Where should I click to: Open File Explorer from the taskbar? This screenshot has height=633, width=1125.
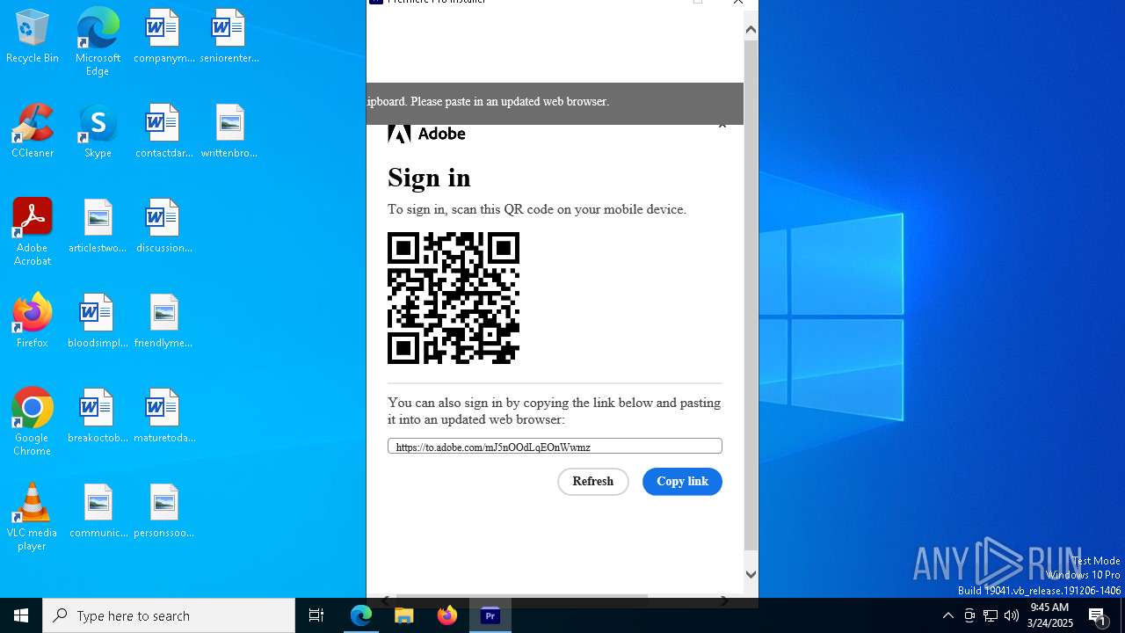(404, 615)
